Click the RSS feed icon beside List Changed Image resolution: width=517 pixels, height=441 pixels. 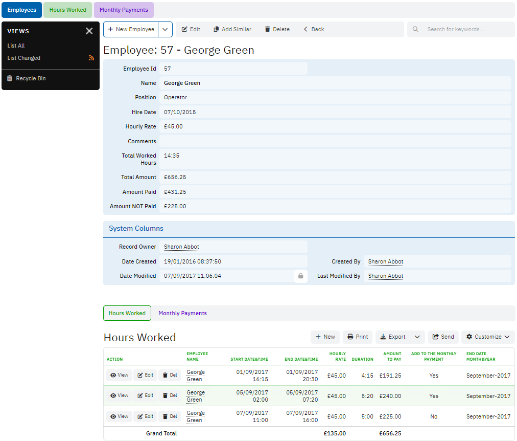tap(91, 58)
